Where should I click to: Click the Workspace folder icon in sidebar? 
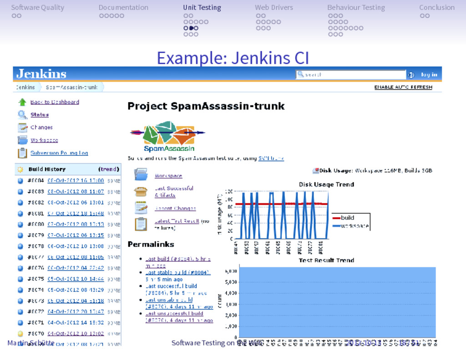pos(22,140)
